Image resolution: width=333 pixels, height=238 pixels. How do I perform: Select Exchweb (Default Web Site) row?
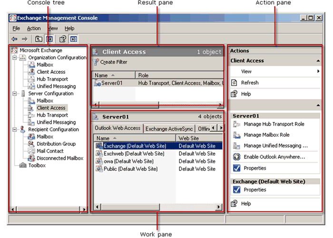(158, 154)
